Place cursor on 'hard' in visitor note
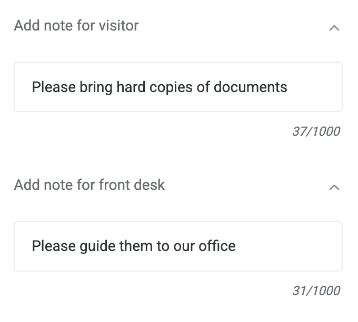358x322 pixels. [x=131, y=87]
